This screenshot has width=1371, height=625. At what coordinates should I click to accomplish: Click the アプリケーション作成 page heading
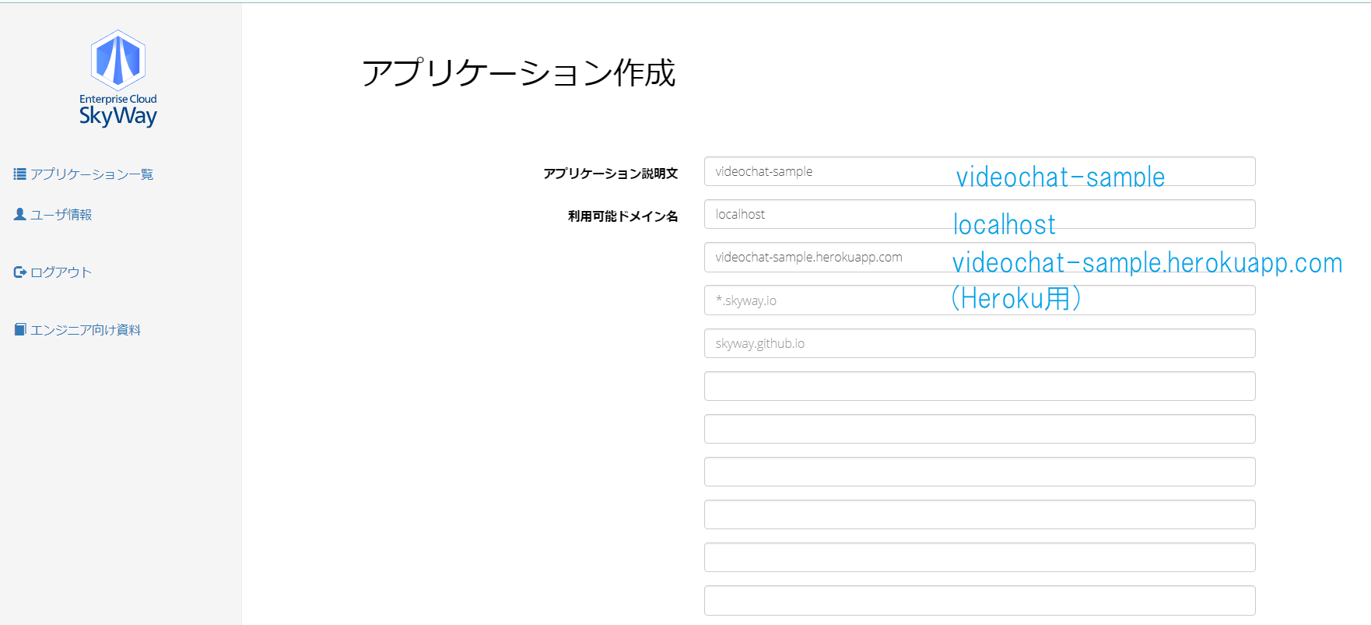[519, 73]
